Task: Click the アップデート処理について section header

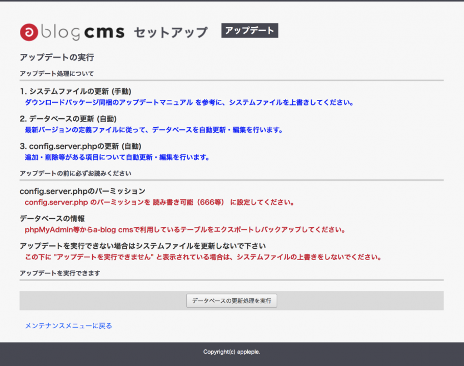Action: (x=57, y=73)
